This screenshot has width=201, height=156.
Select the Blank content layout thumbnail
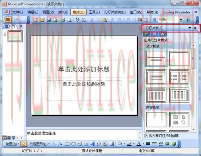click(x=156, y=119)
